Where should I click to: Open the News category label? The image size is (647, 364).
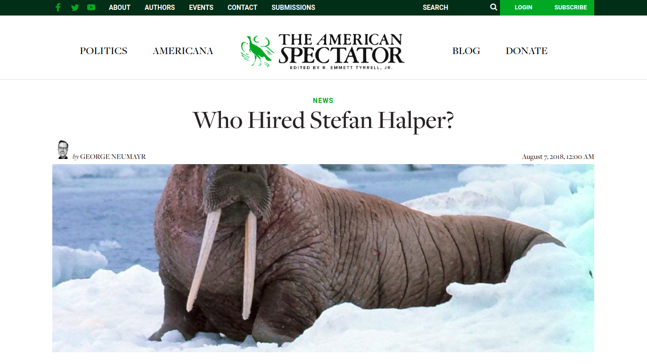323,101
